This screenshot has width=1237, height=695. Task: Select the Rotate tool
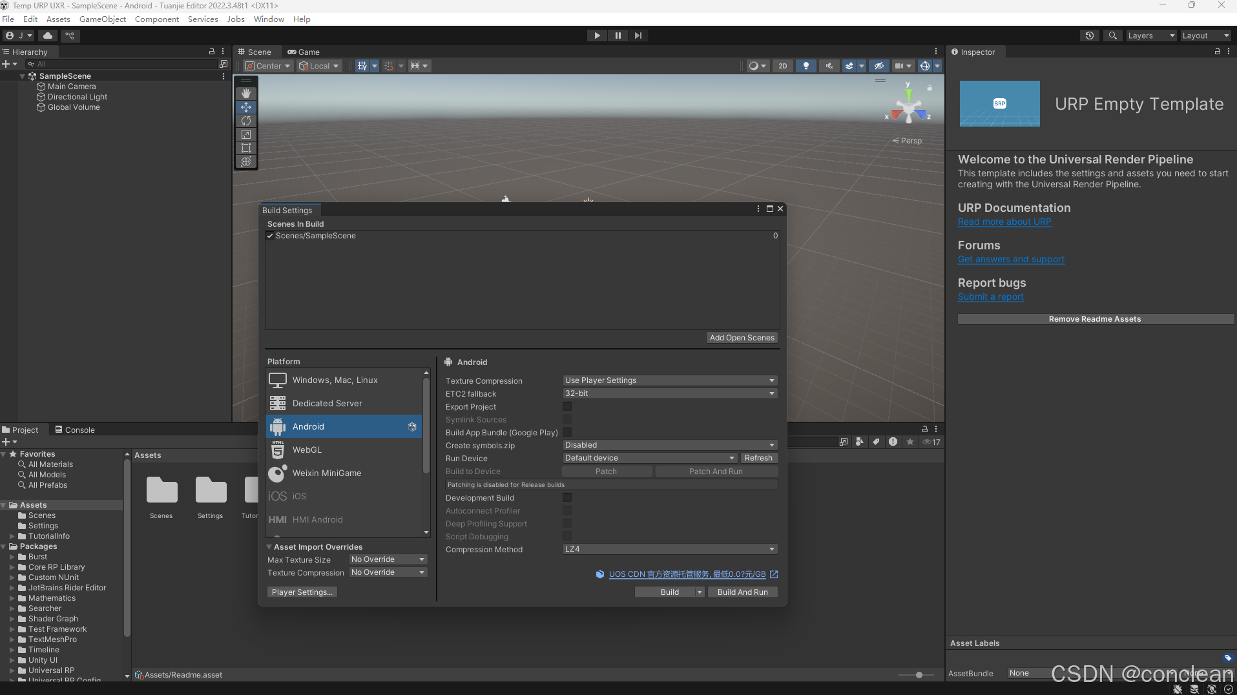pos(246,121)
